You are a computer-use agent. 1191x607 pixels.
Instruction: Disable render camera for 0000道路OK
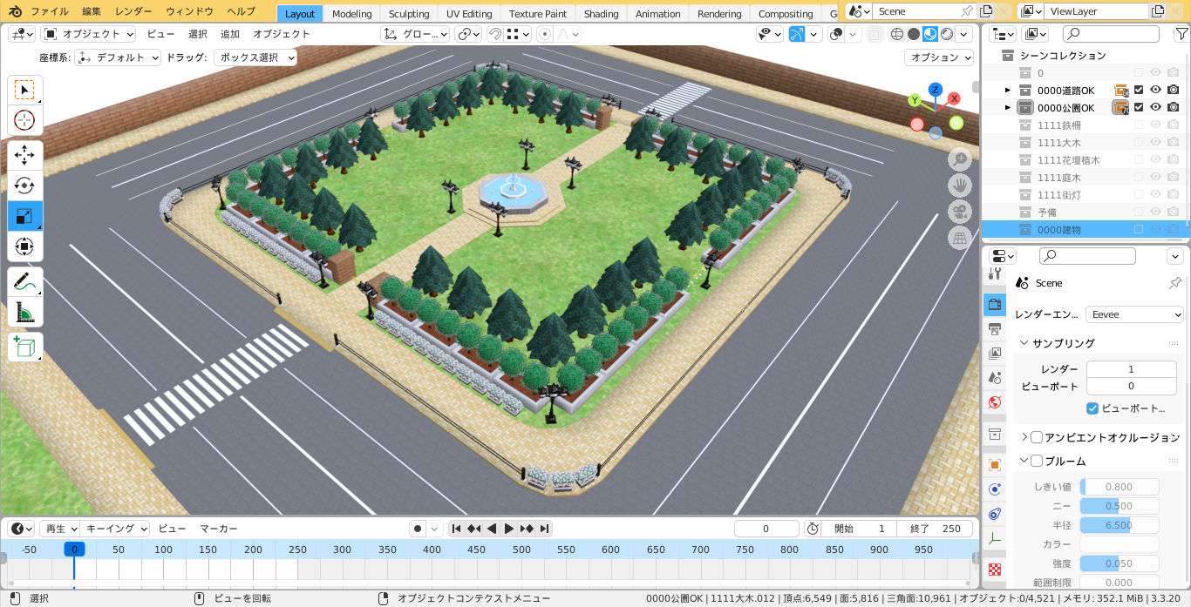click(1174, 90)
